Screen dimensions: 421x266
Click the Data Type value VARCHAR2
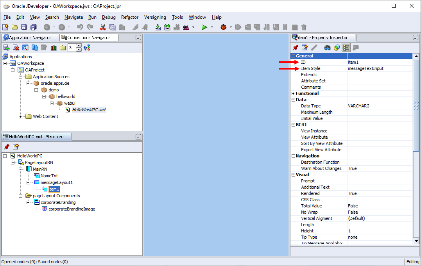tap(358, 106)
